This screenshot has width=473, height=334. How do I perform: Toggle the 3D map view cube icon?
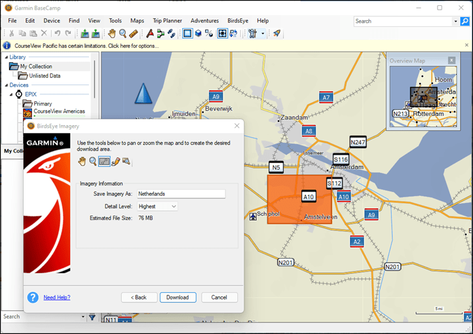[199, 33]
